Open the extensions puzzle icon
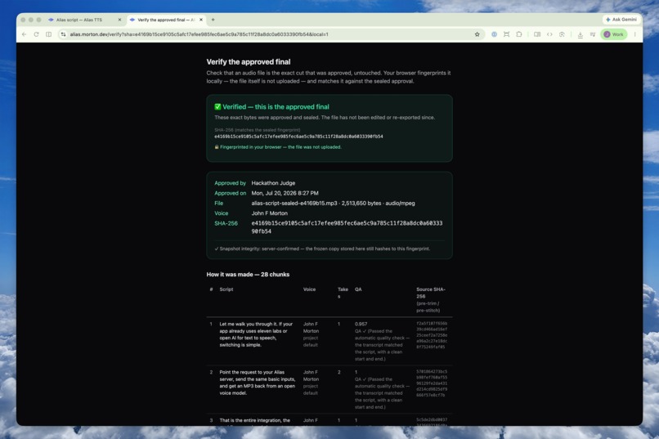 pos(519,34)
